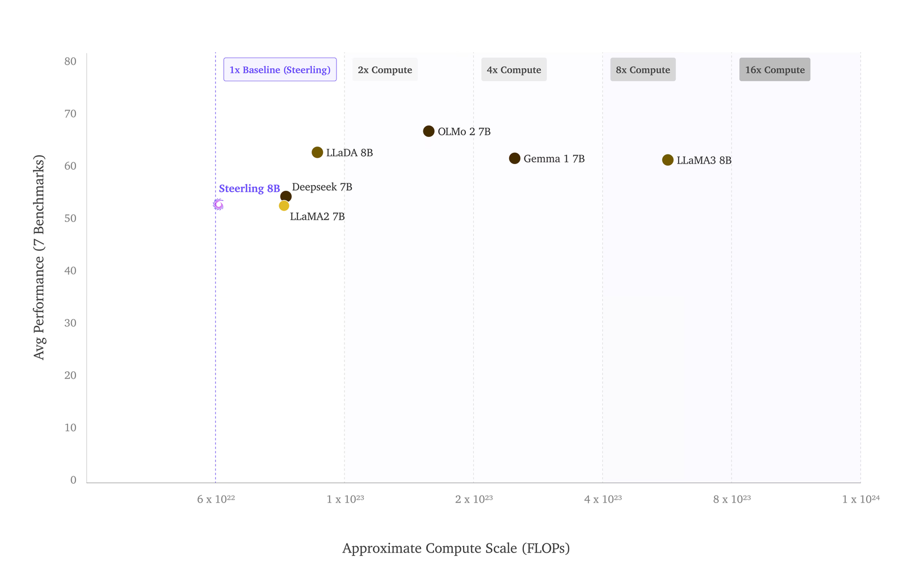Select the "Approximate Compute Scale (FLOPs)" axis title
Image resolution: width=908 pixels, height=578 pixels.
point(456,548)
